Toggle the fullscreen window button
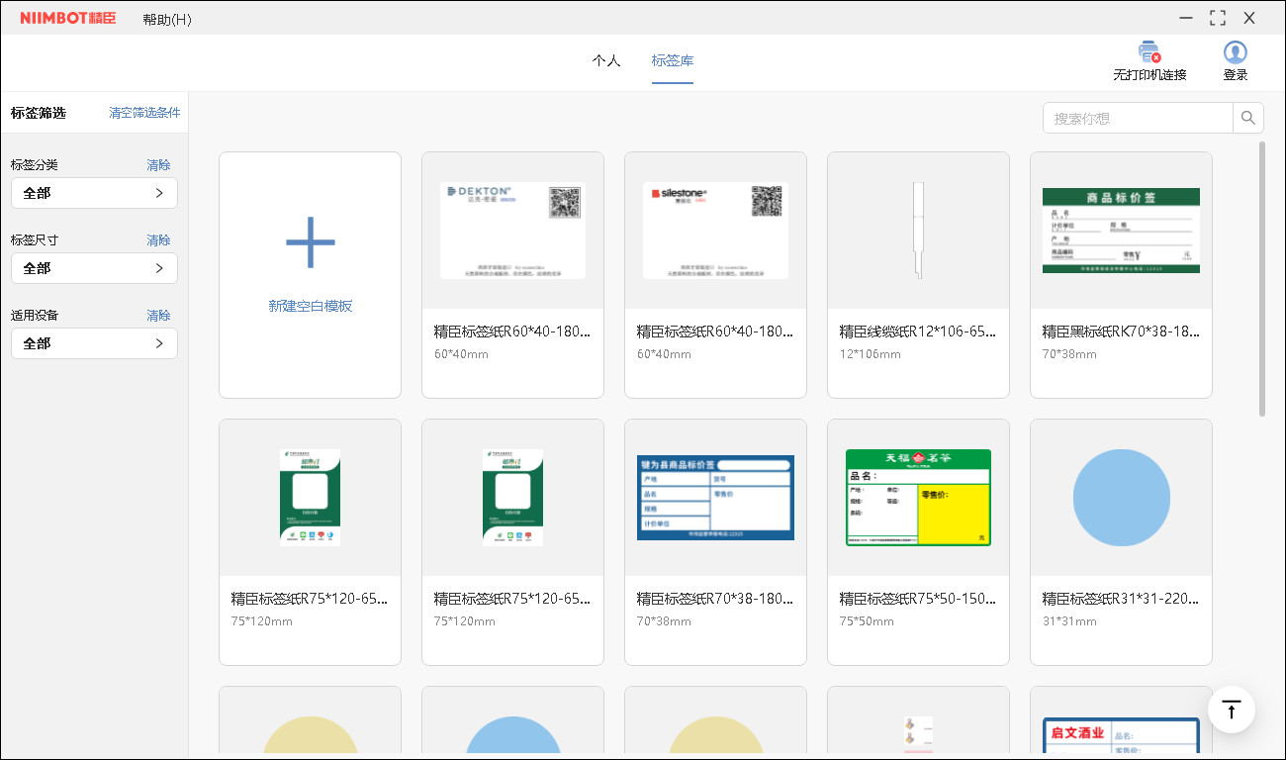Image resolution: width=1286 pixels, height=760 pixels. click(x=1218, y=18)
